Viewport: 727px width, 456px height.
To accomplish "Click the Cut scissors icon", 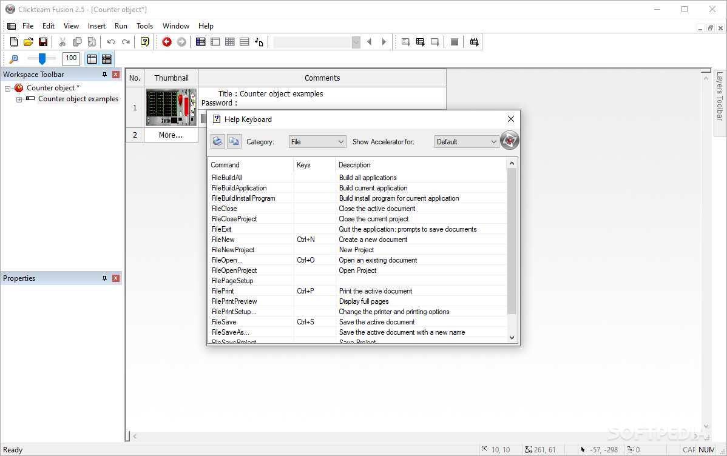I will click(x=62, y=42).
